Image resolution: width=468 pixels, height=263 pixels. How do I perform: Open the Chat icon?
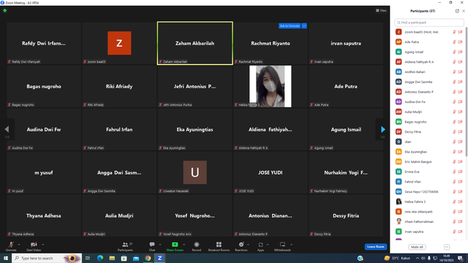pos(152,245)
